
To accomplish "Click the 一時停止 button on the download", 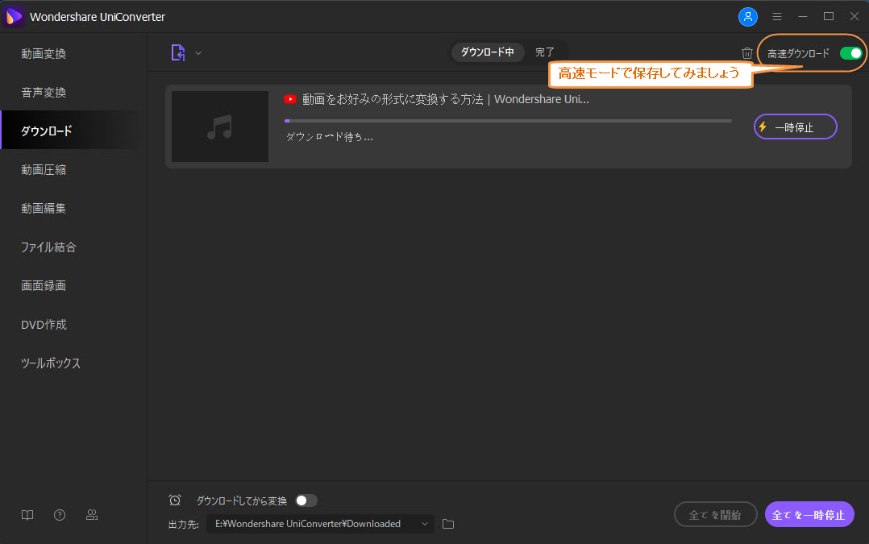I will (x=795, y=127).
